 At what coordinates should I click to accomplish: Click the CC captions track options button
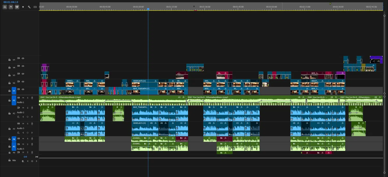[x=35, y=7]
